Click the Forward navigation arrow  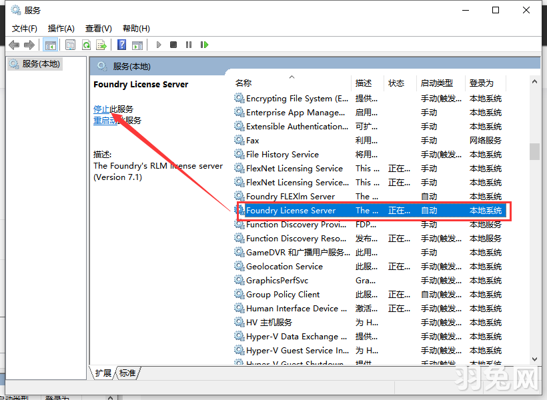[x=28, y=44]
